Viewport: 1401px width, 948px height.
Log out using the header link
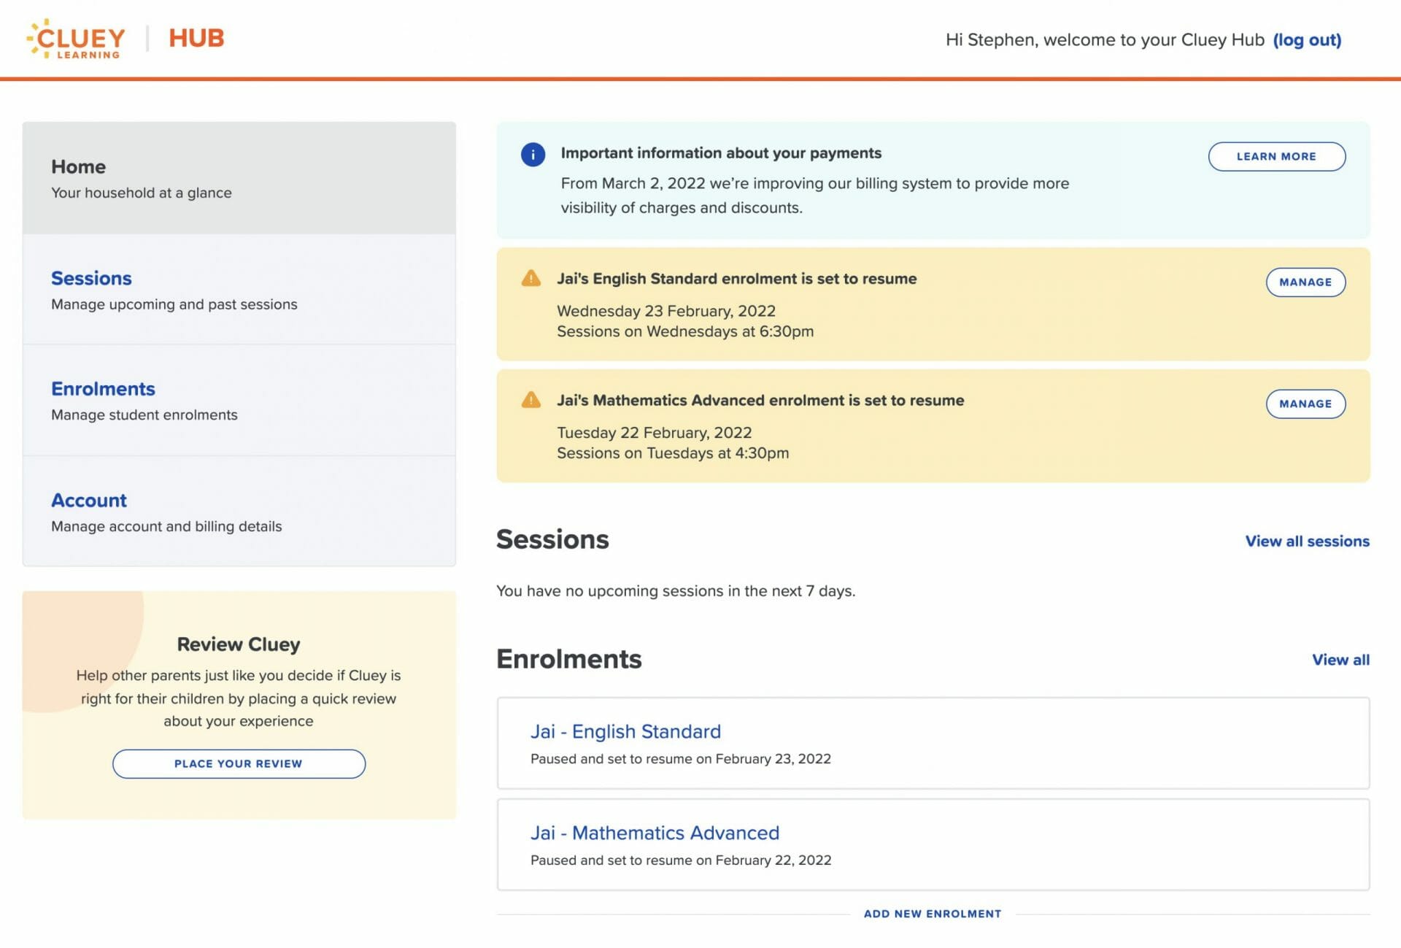tap(1306, 40)
